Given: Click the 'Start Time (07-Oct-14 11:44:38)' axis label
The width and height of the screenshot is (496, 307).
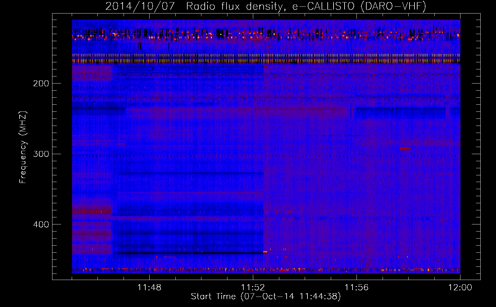Looking at the screenshot, I should (x=266, y=297).
